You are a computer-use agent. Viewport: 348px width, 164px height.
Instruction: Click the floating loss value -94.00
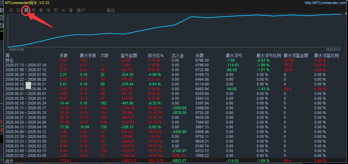pos(231,89)
